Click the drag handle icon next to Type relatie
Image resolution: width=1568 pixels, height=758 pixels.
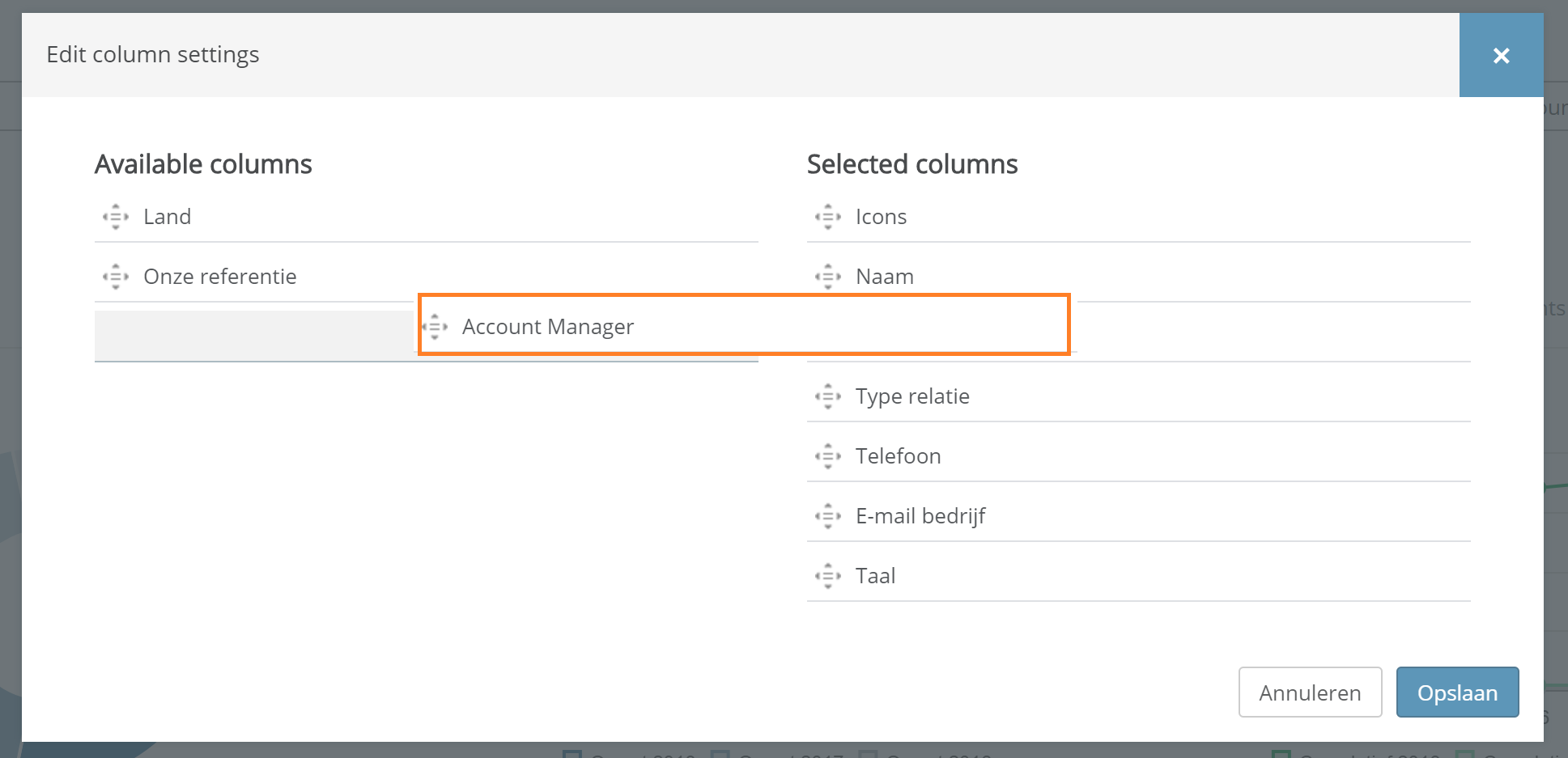[x=828, y=396]
